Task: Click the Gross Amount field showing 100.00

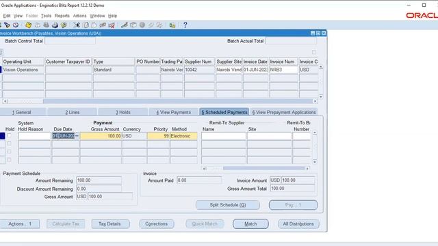Action: 101,136
